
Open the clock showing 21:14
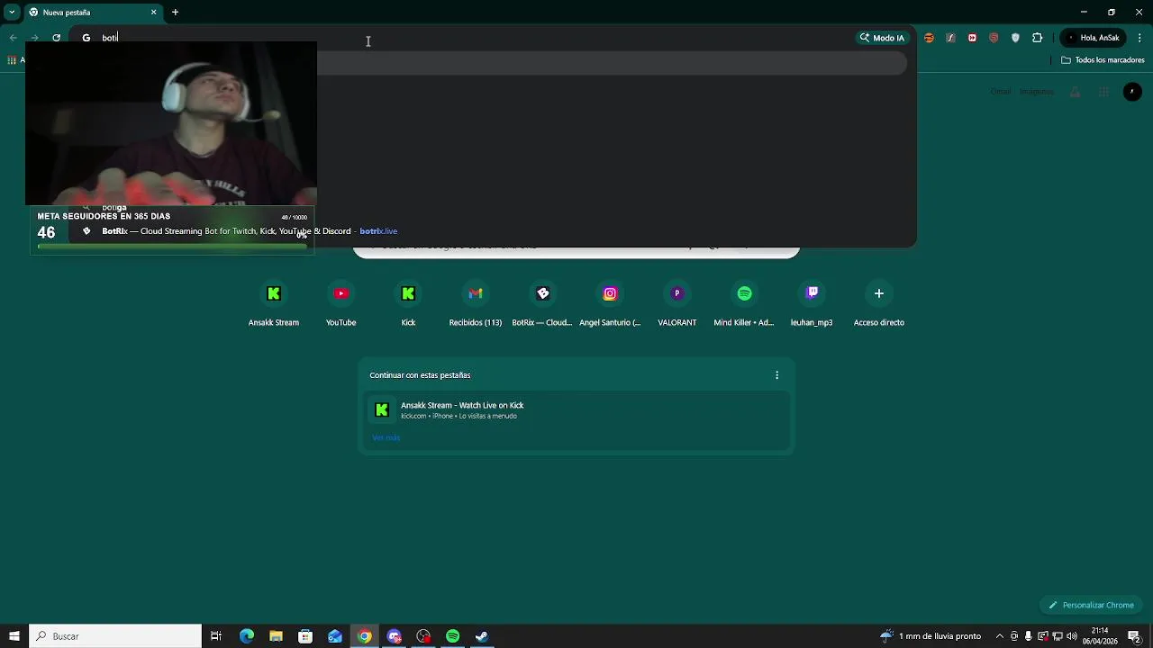coord(1100,636)
